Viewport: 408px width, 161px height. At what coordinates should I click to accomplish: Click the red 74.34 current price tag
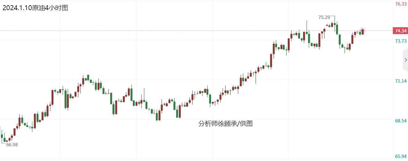click(x=400, y=31)
